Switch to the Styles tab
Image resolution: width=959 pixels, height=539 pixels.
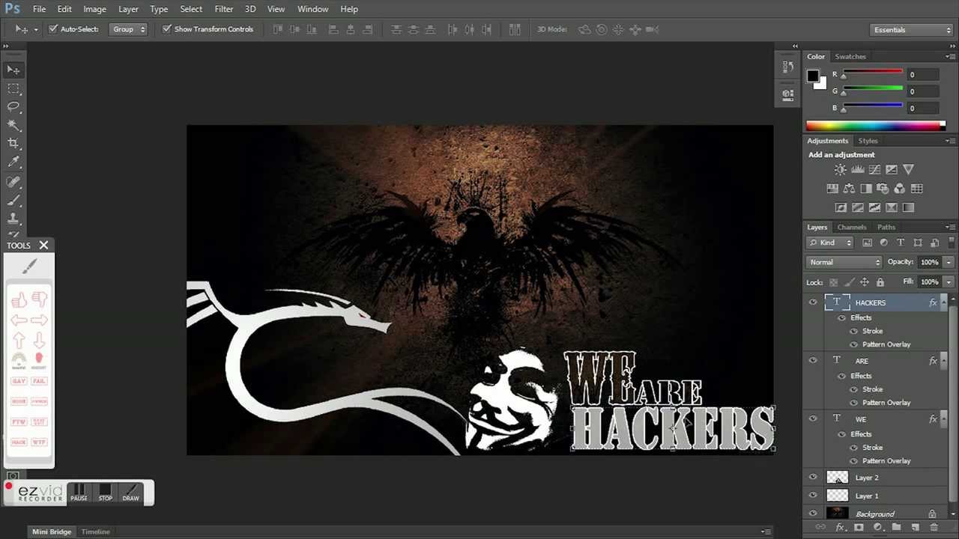click(x=868, y=141)
